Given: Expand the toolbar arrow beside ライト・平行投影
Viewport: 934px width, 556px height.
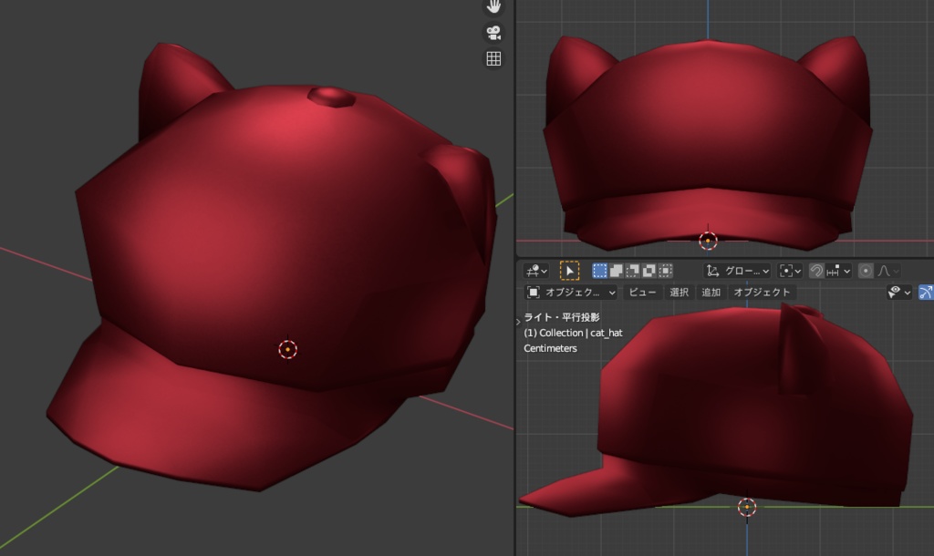Looking at the screenshot, I should tap(518, 322).
